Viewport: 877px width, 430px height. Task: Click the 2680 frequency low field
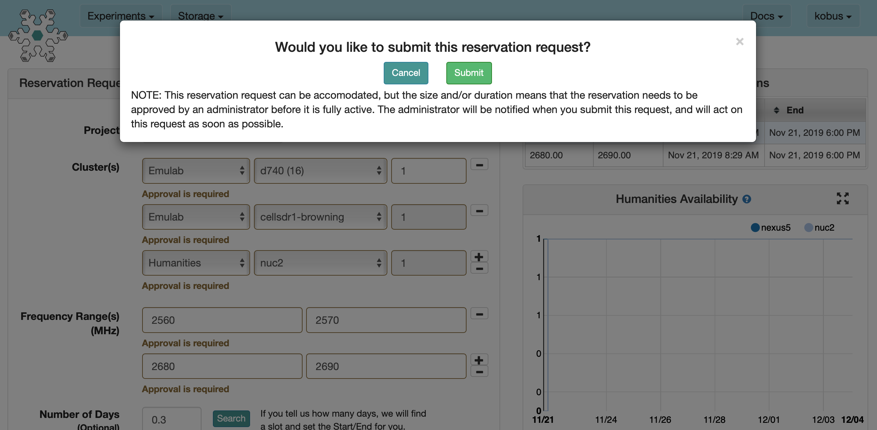click(x=222, y=366)
